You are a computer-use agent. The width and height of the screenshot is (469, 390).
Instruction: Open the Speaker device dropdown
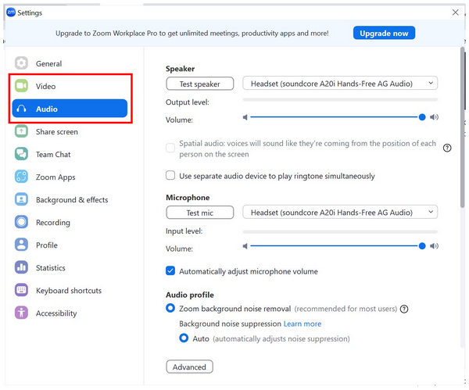point(340,84)
